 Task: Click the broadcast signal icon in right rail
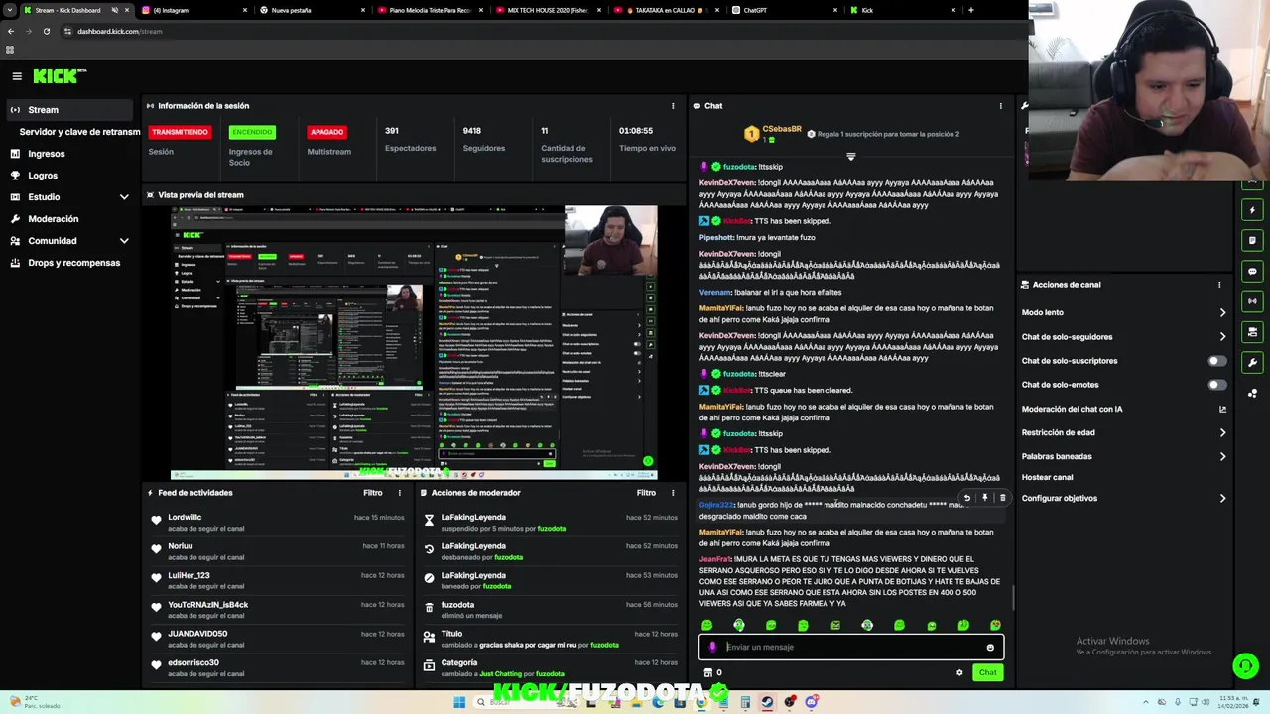point(1252,301)
